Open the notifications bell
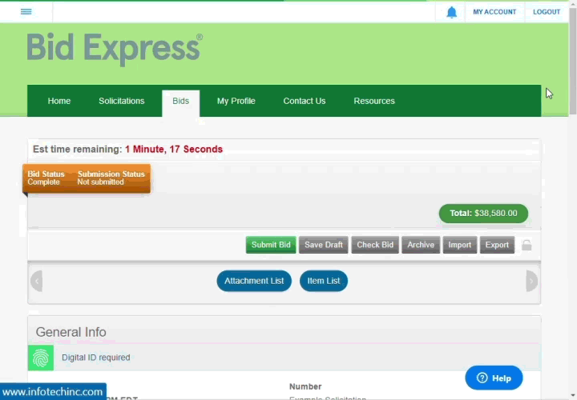This screenshot has width=577, height=400. point(451,12)
